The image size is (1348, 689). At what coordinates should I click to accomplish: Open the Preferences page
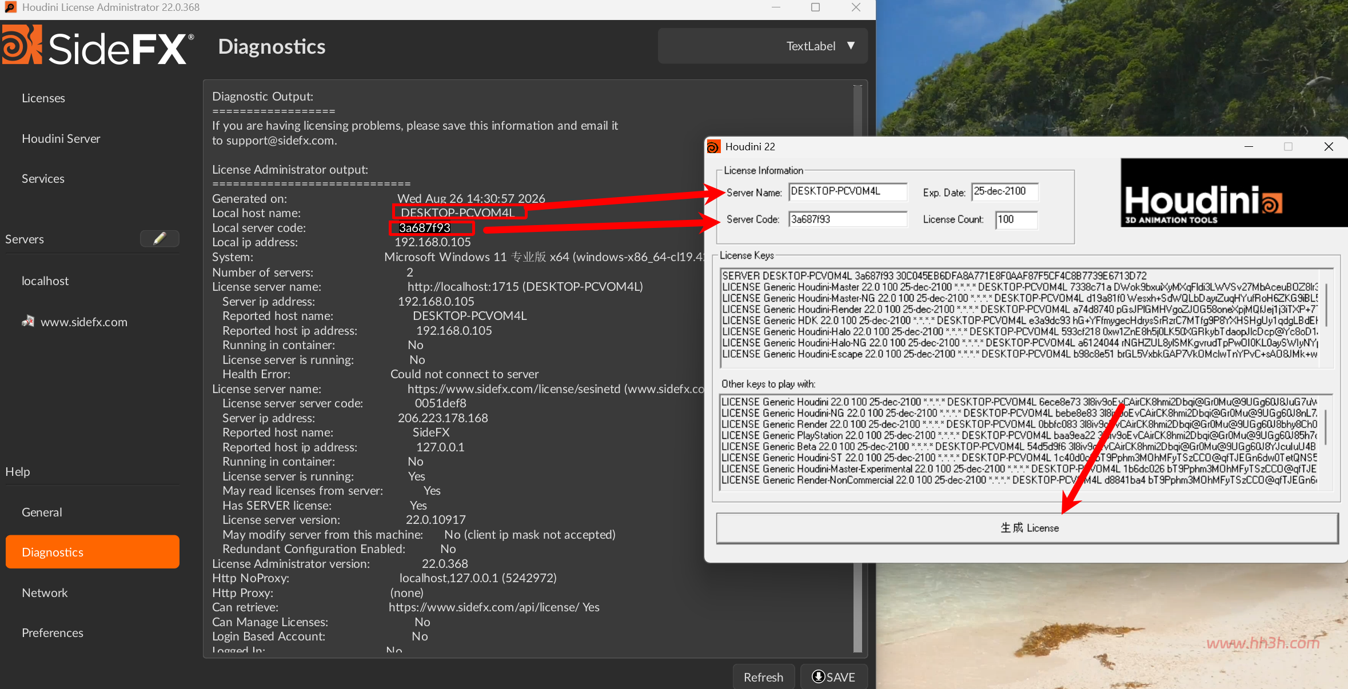[x=53, y=633]
